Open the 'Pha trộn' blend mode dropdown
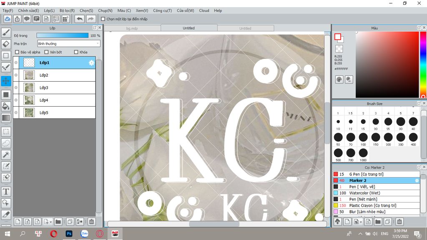The image size is (427, 240). 69,43
